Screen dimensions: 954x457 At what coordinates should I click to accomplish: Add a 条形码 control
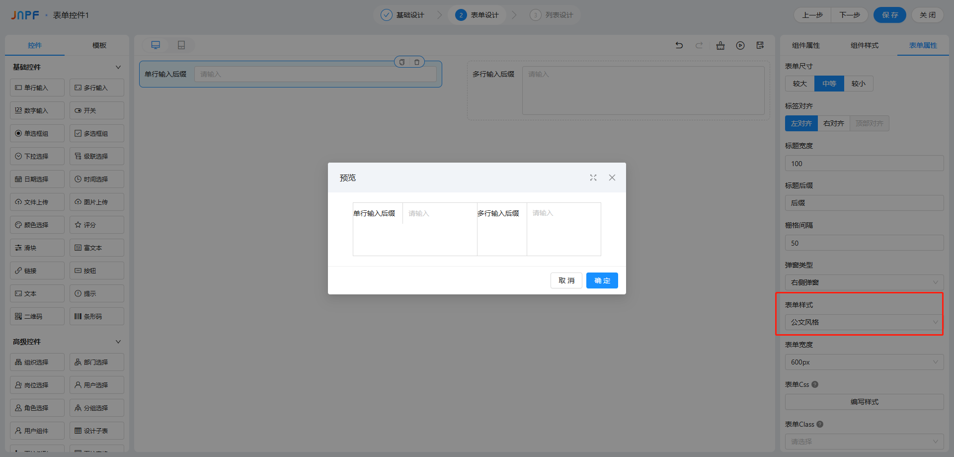point(97,316)
